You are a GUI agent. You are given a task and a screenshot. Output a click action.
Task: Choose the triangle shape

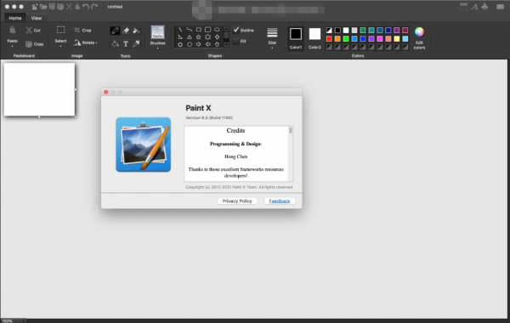coord(190,37)
